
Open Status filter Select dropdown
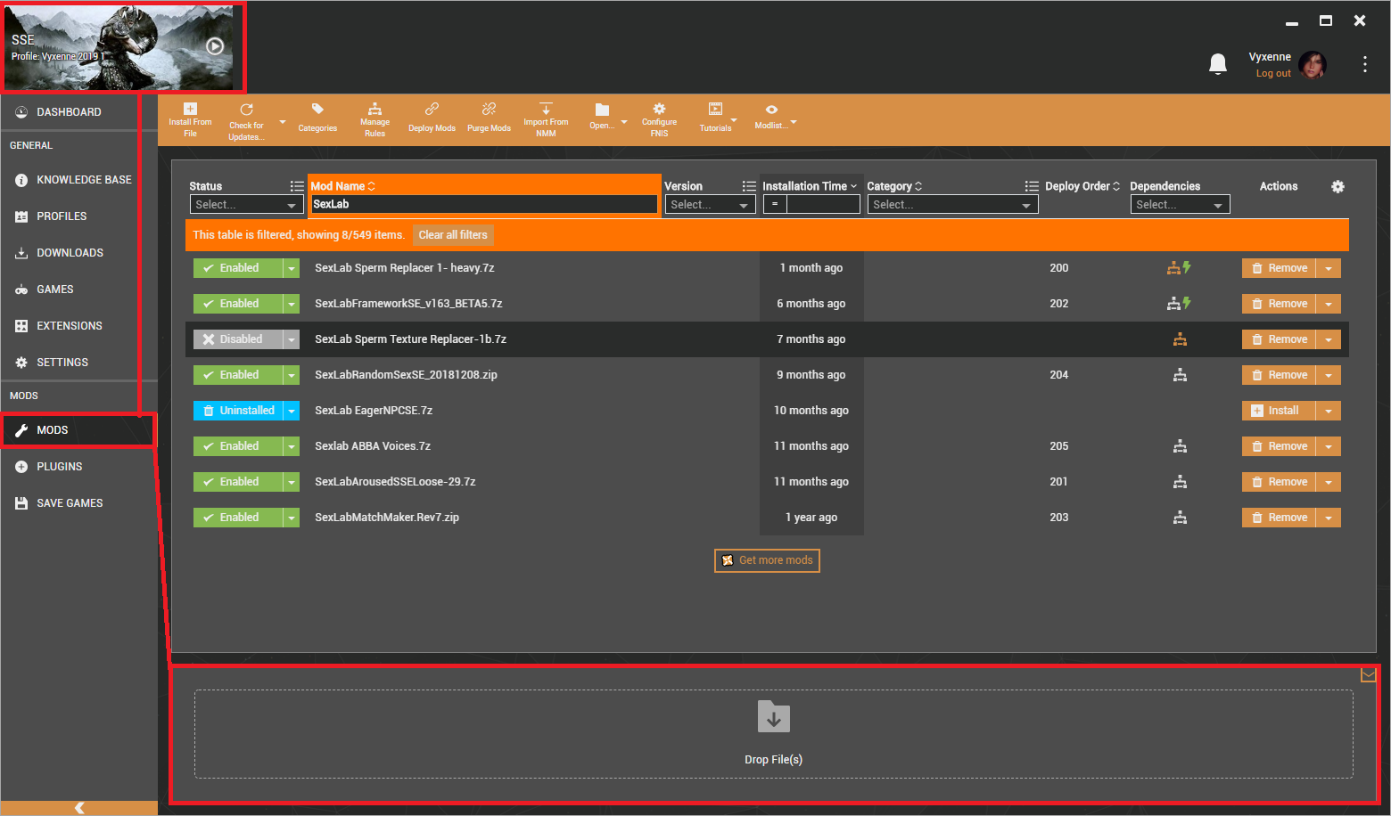[246, 204]
